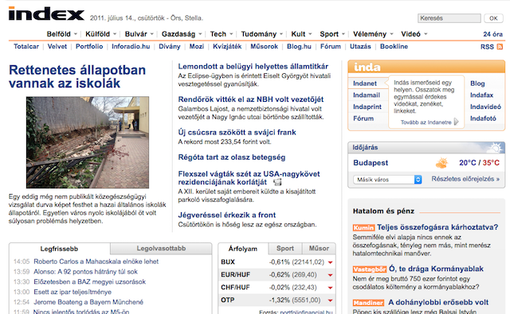The image size is (510, 314).
Task: Switch to the Műsor tab
Action: tap(319, 249)
